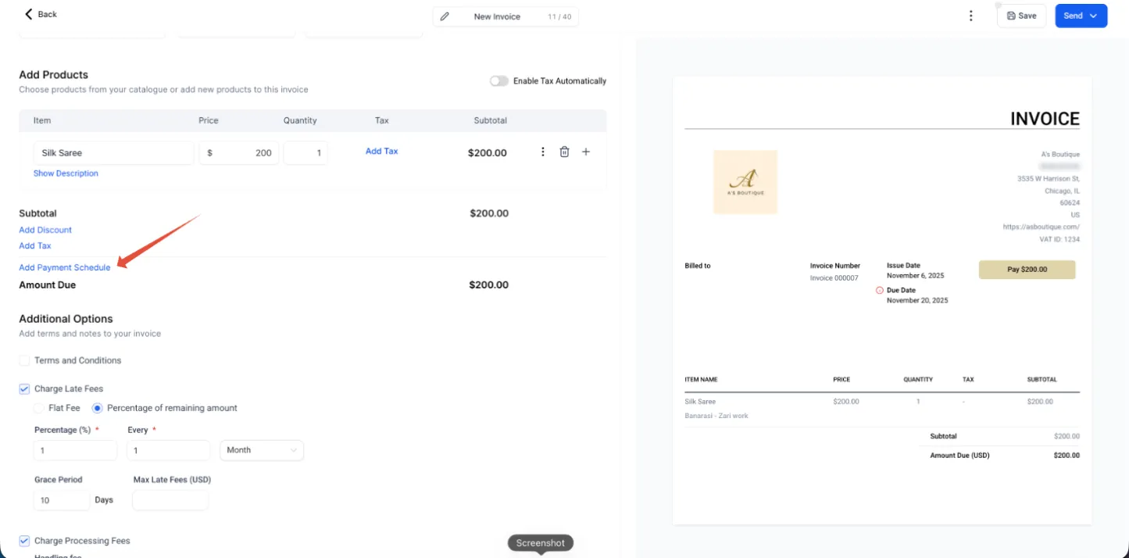Click the Amount Due $200.00 value in form
This screenshot has width=1129, height=558.
(488, 285)
